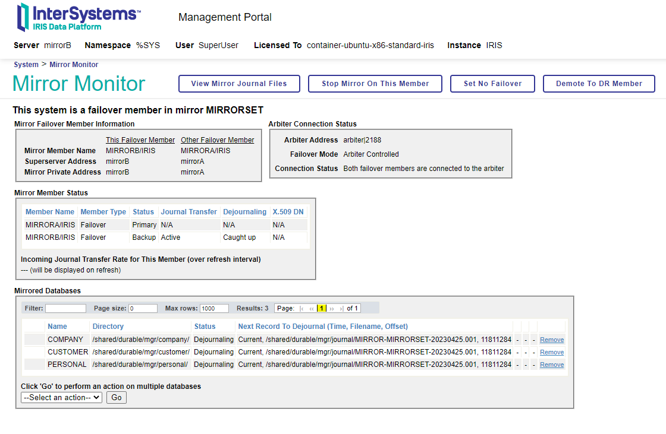Viewport: 666px width, 434px height.
Task: Click the Page size input field
Action: [x=143, y=309]
